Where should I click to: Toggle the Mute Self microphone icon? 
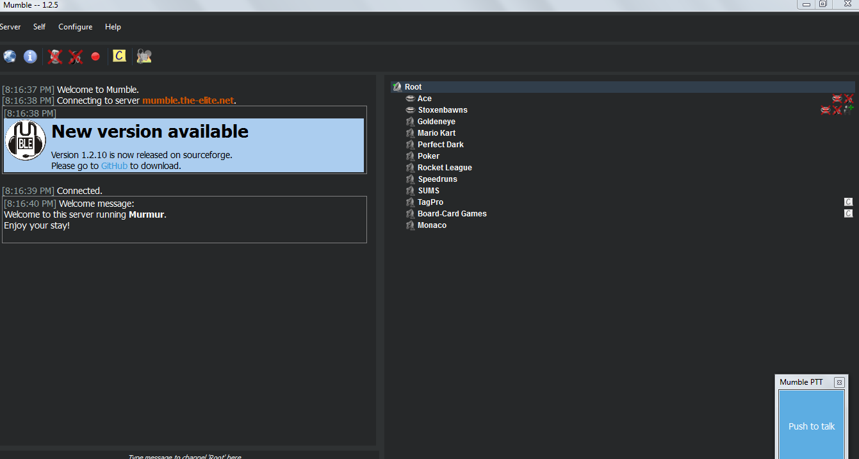[55, 56]
